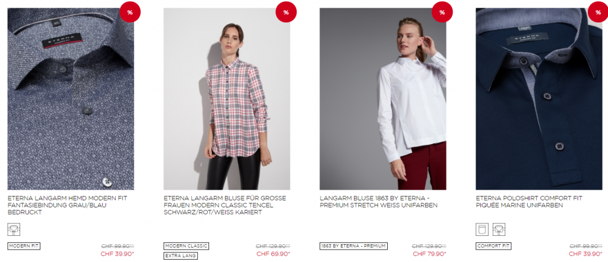
Task: Click the Extra Lang label
Action: [180, 256]
